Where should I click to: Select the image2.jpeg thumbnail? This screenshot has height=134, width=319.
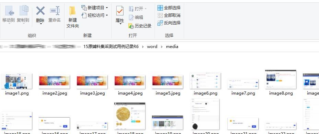54,82
